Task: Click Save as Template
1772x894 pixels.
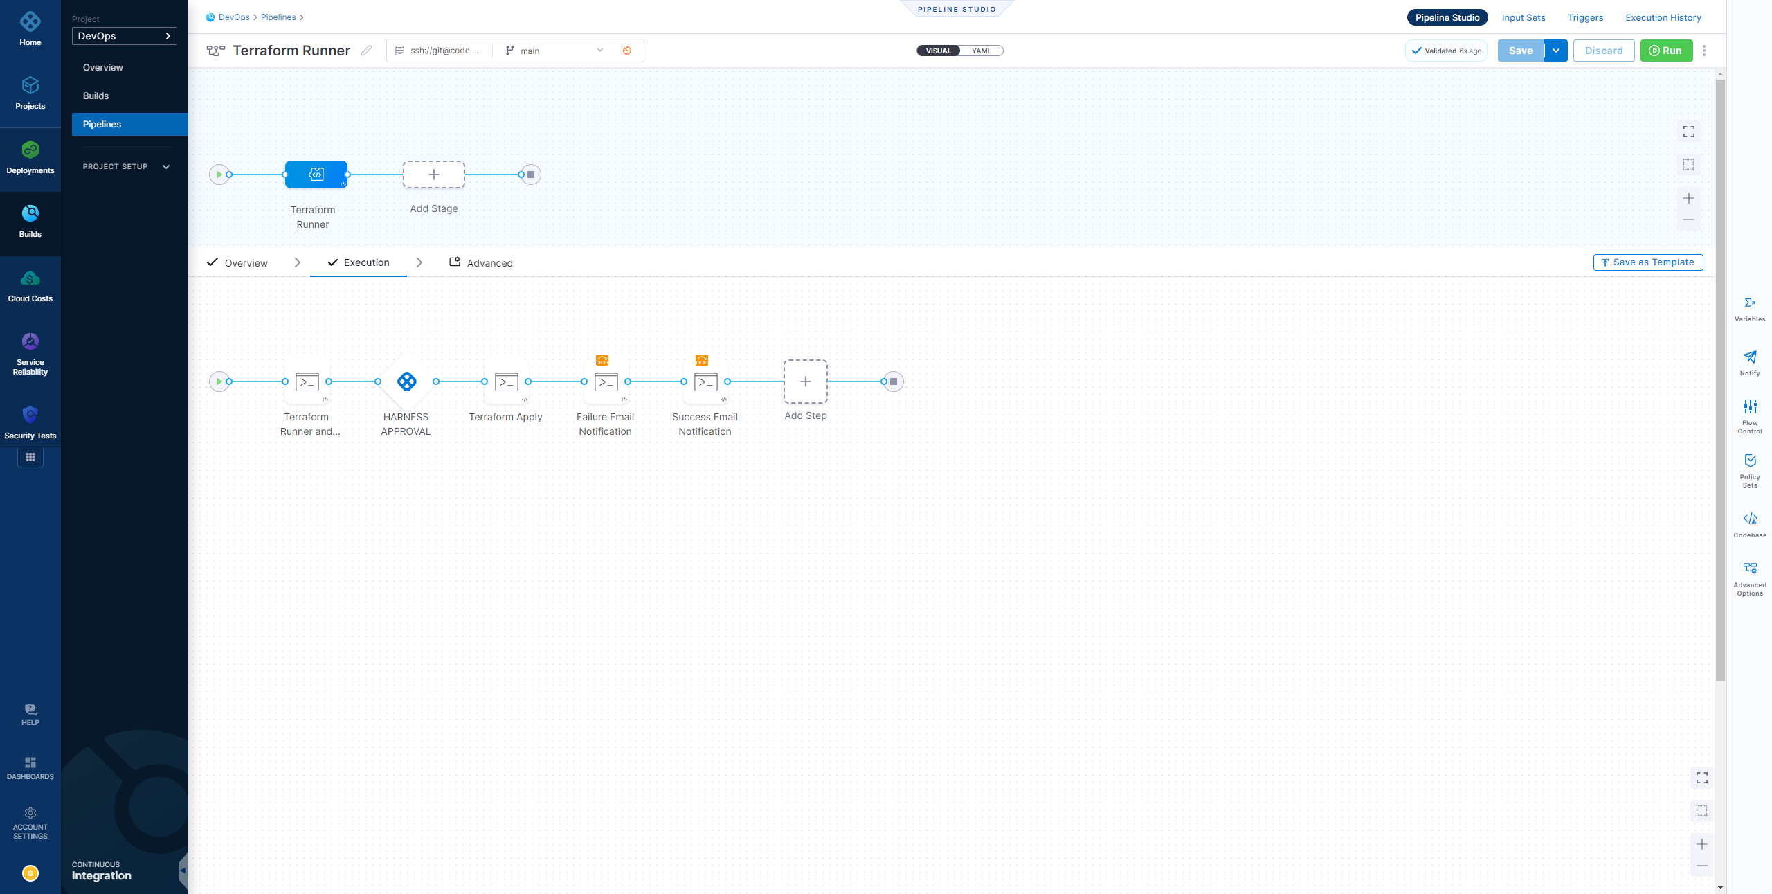Action: 1647,262
